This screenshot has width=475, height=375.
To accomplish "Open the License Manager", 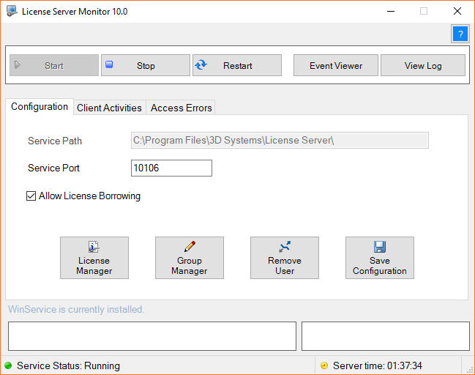I will coord(94,258).
